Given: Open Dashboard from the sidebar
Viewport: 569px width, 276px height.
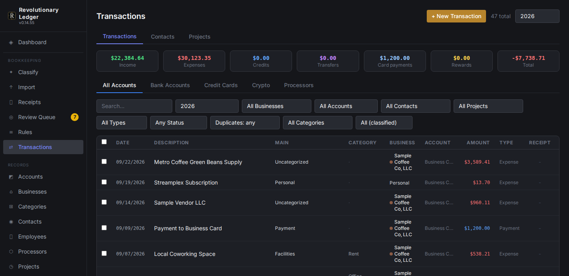Looking at the screenshot, I should [43, 42].
